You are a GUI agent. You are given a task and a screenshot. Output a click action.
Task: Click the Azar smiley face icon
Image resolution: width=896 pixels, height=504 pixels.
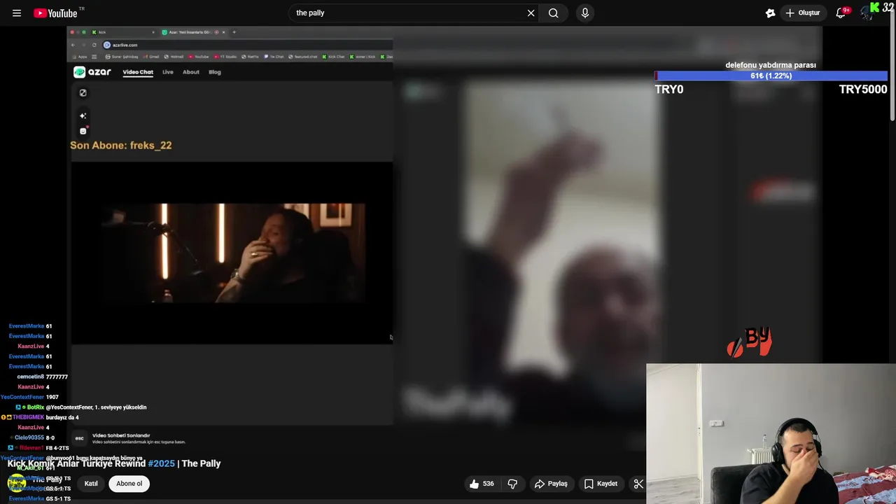pos(83,131)
